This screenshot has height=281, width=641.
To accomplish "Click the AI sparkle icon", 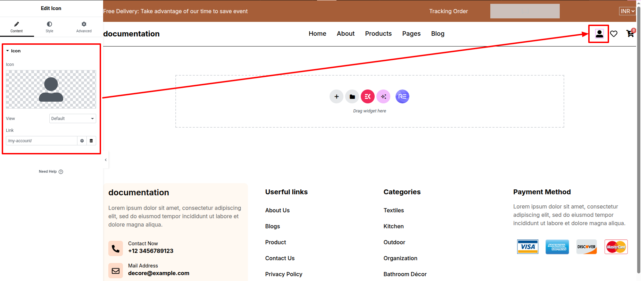I will point(383,96).
